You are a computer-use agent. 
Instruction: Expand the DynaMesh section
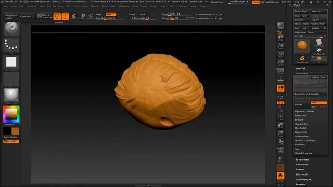301,132
